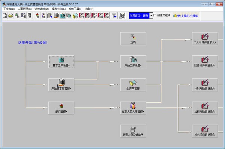Open 生产单管理 module
Image resolution: width=225 pixels, height=149 pixels.
133,85
